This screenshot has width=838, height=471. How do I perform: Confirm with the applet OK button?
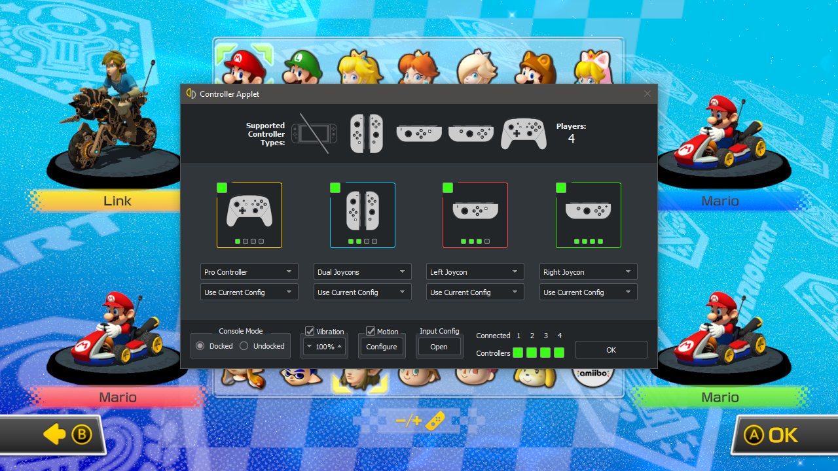click(611, 350)
